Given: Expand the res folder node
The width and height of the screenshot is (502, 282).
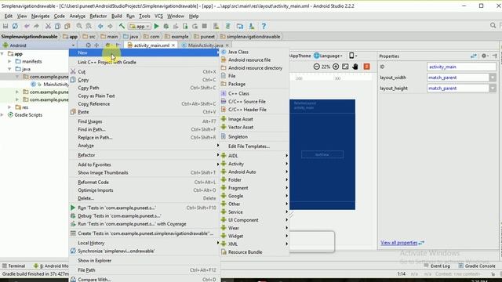Looking at the screenshot, I should click(x=10, y=107).
